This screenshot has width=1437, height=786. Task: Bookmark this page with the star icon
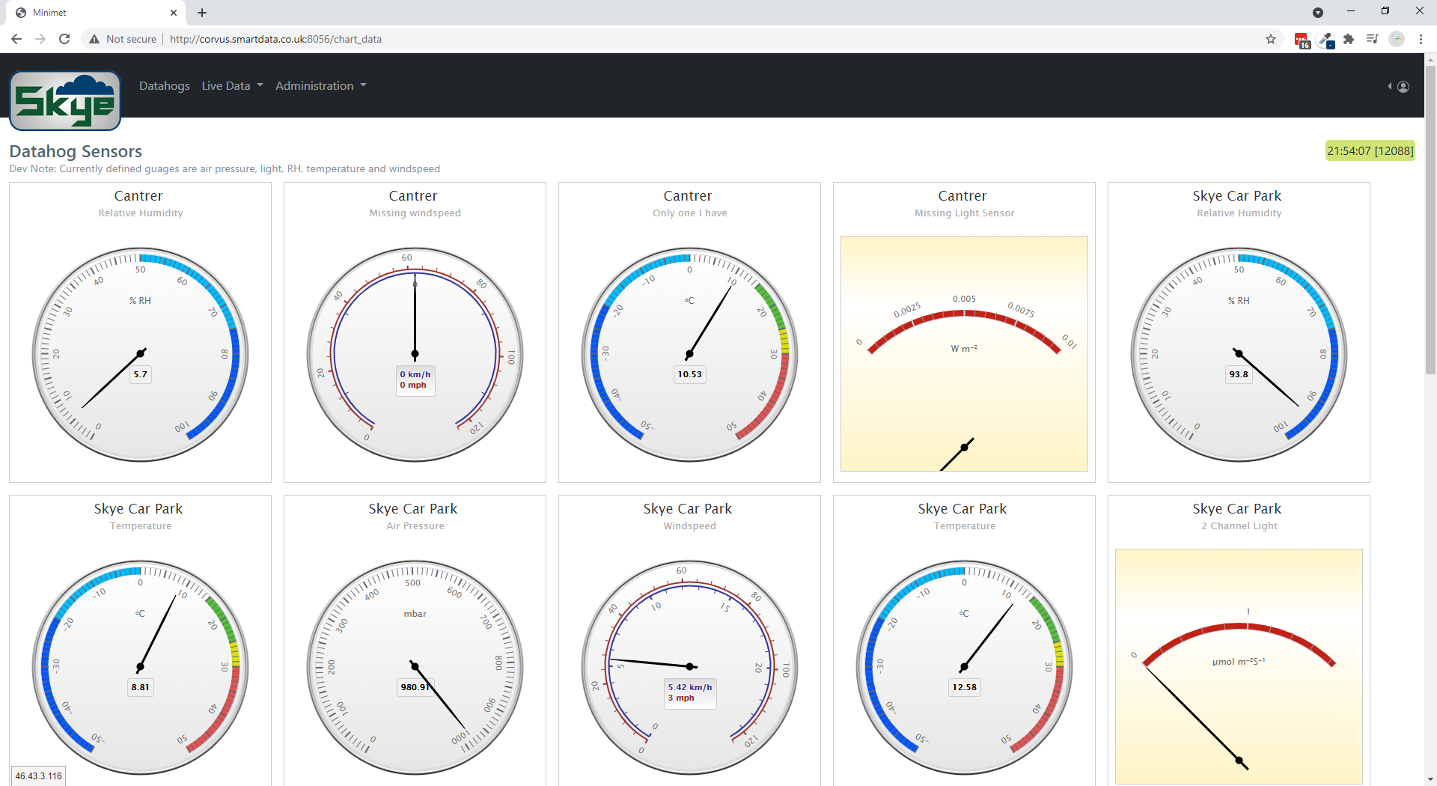pos(1271,39)
